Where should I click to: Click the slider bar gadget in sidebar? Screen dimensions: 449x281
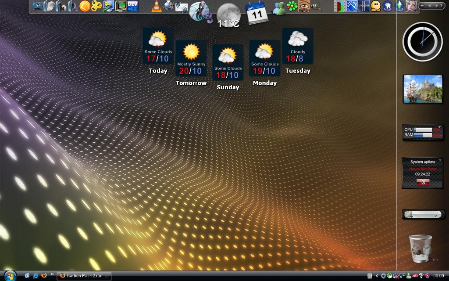[423, 214]
